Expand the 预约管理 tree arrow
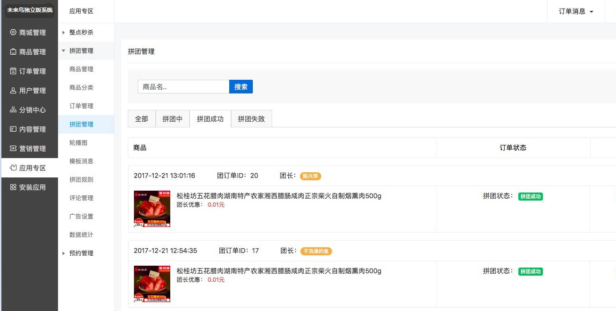Screen dimensions: 616x311 tap(64, 253)
